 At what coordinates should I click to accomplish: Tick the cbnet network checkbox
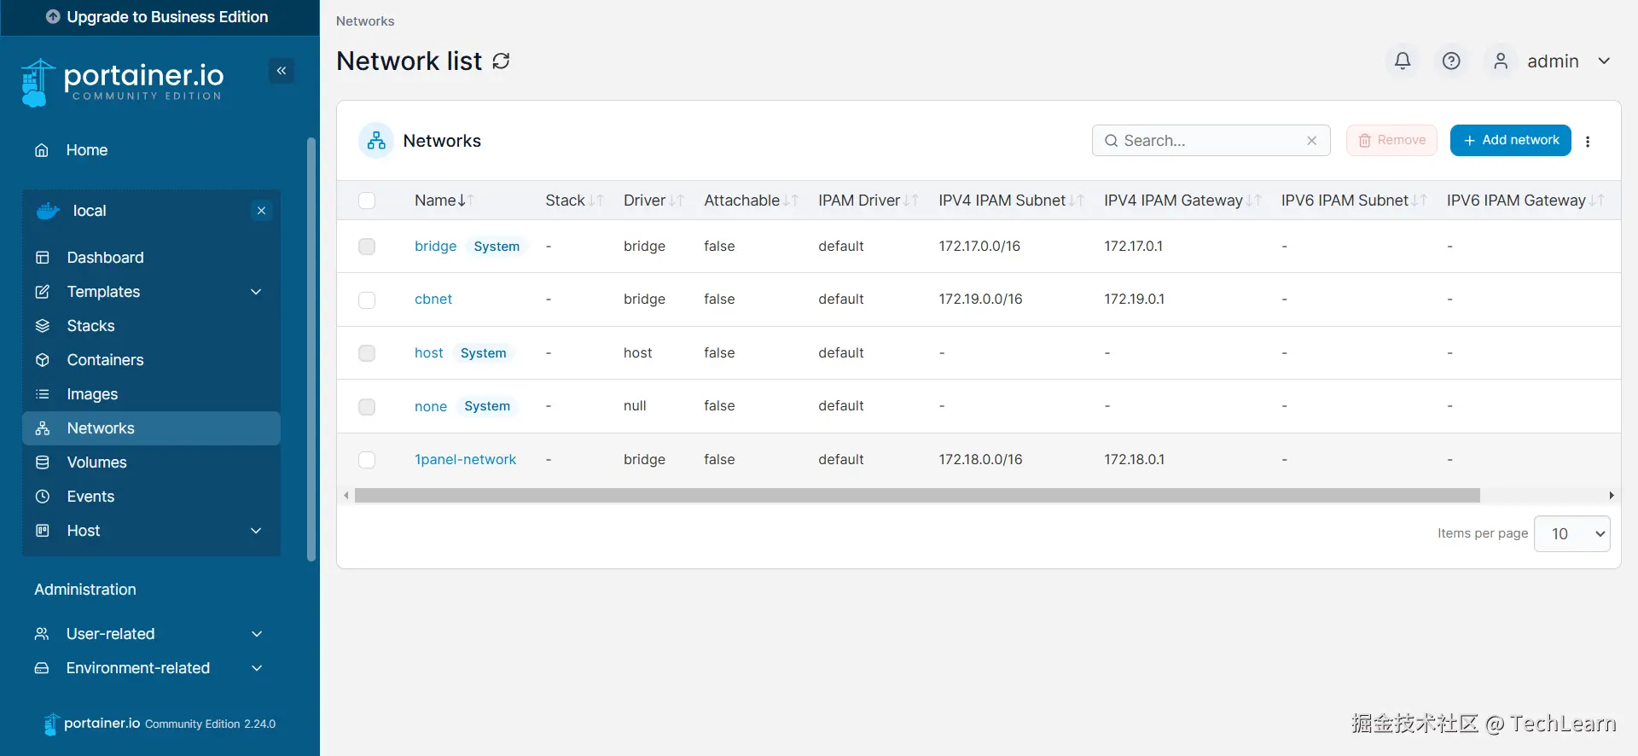pyautogui.click(x=367, y=300)
